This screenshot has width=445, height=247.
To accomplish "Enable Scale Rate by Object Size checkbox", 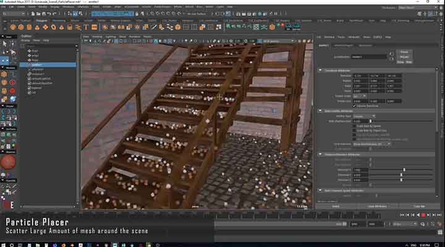I will (x=355, y=130).
